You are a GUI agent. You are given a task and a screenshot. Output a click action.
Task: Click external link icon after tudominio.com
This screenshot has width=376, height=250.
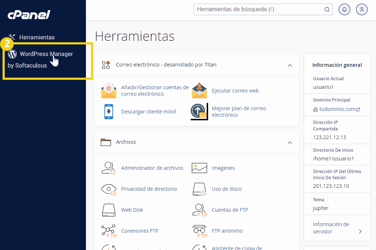pos(358,109)
